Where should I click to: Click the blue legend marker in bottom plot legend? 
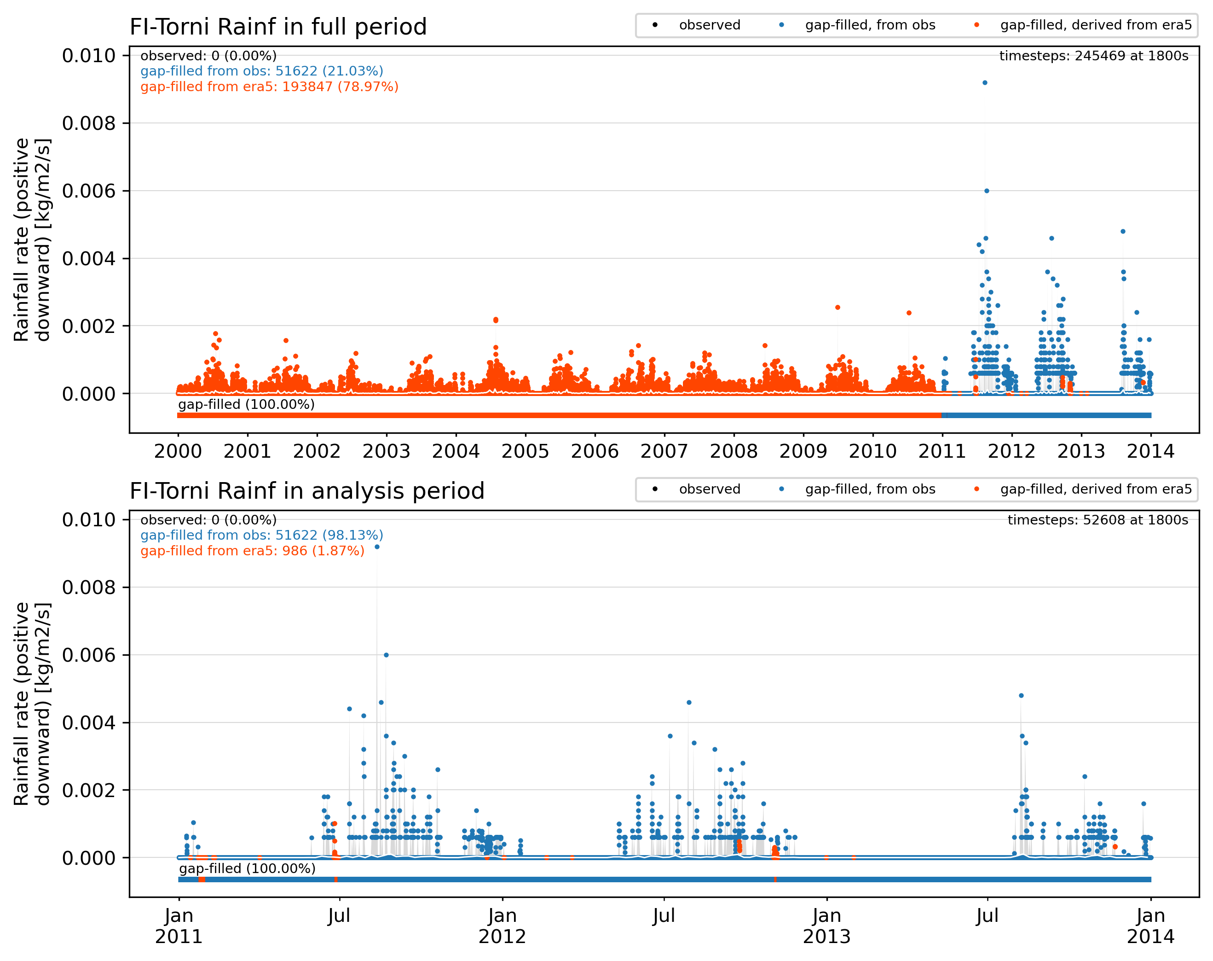tap(781, 489)
